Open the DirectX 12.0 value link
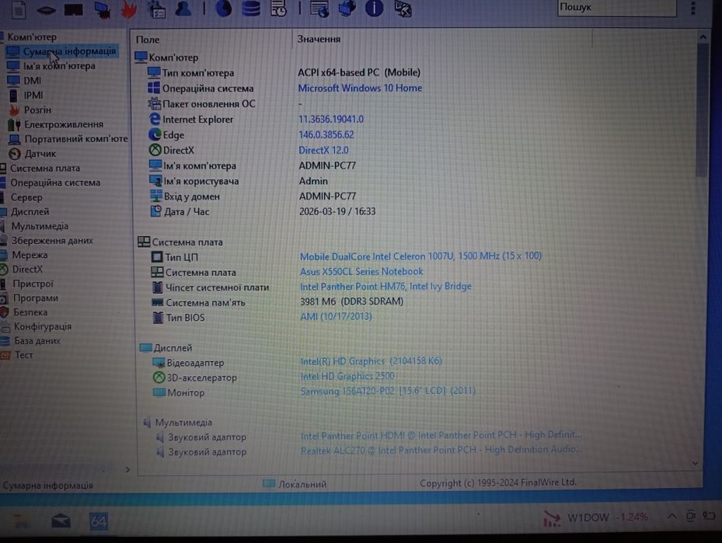Image resolution: width=722 pixels, height=543 pixels. tap(323, 150)
